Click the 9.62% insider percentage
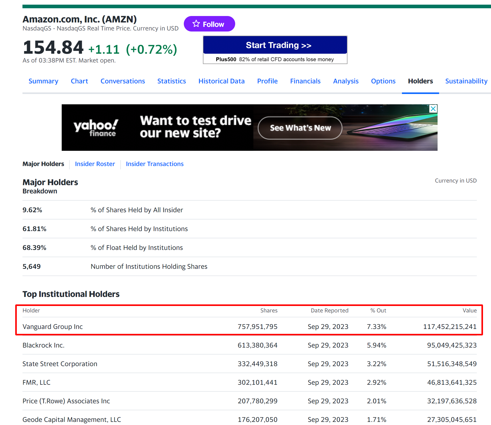The width and height of the screenshot is (491, 425). click(x=32, y=210)
